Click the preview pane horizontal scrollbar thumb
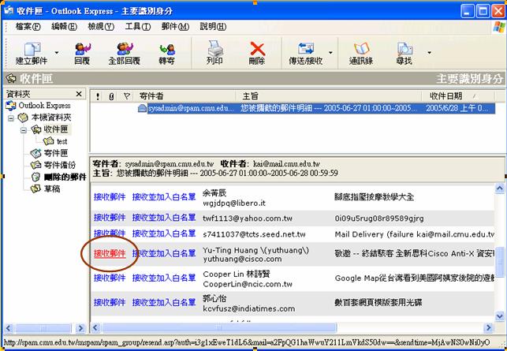Image resolution: width=507 pixels, height=351 pixels. 218,327
